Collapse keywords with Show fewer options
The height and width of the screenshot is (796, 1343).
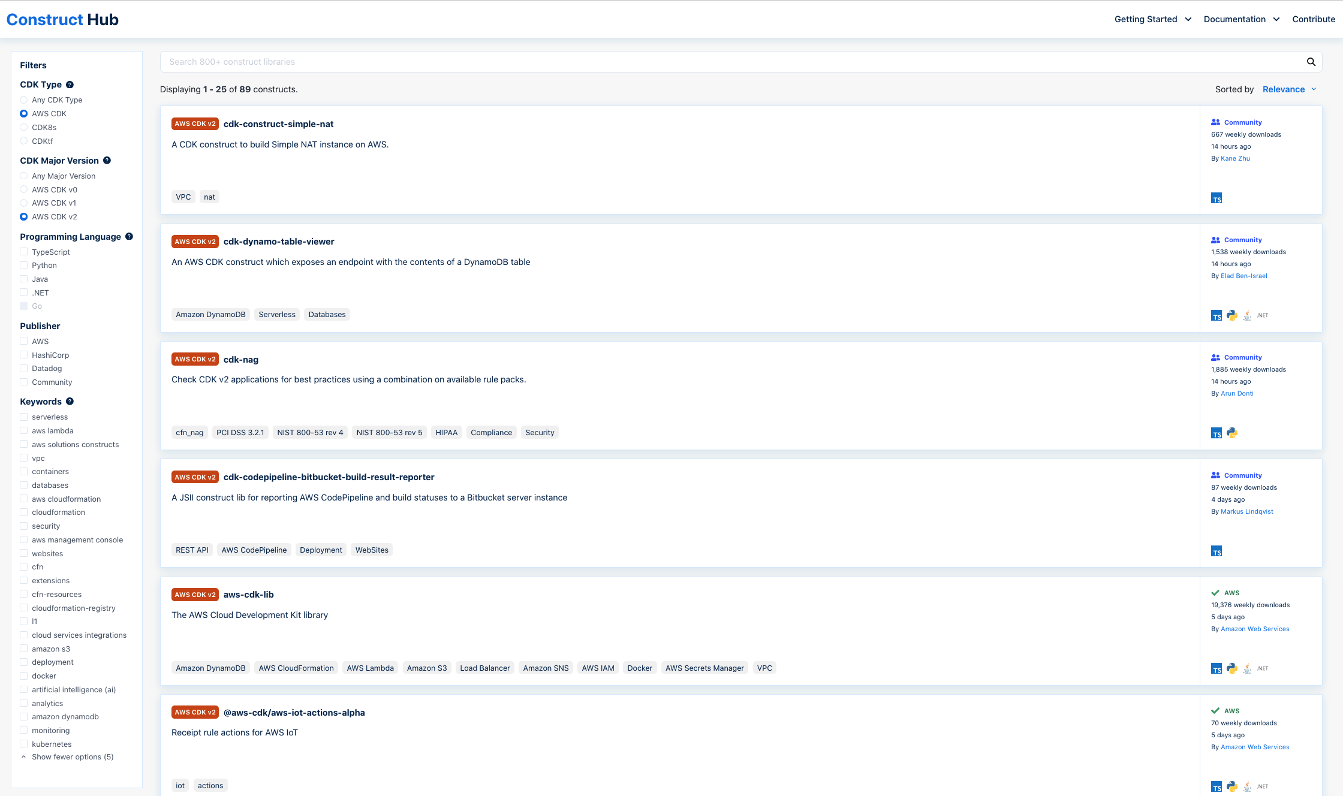coord(72,757)
